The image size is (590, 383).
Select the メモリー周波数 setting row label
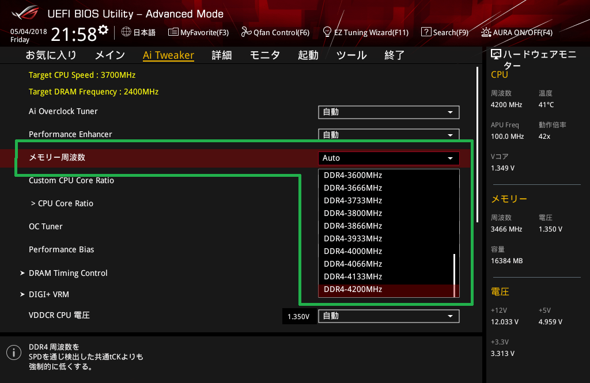pos(57,157)
